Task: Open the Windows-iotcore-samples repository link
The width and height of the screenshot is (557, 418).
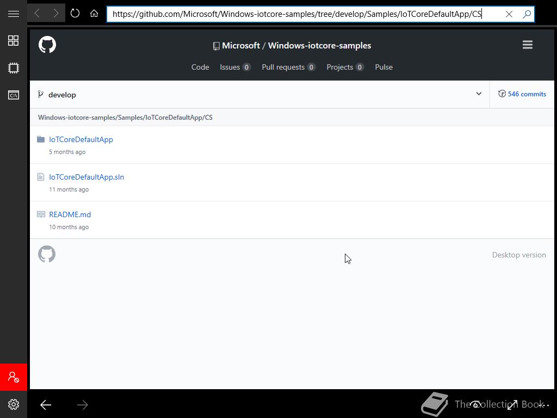Action: click(319, 46)
